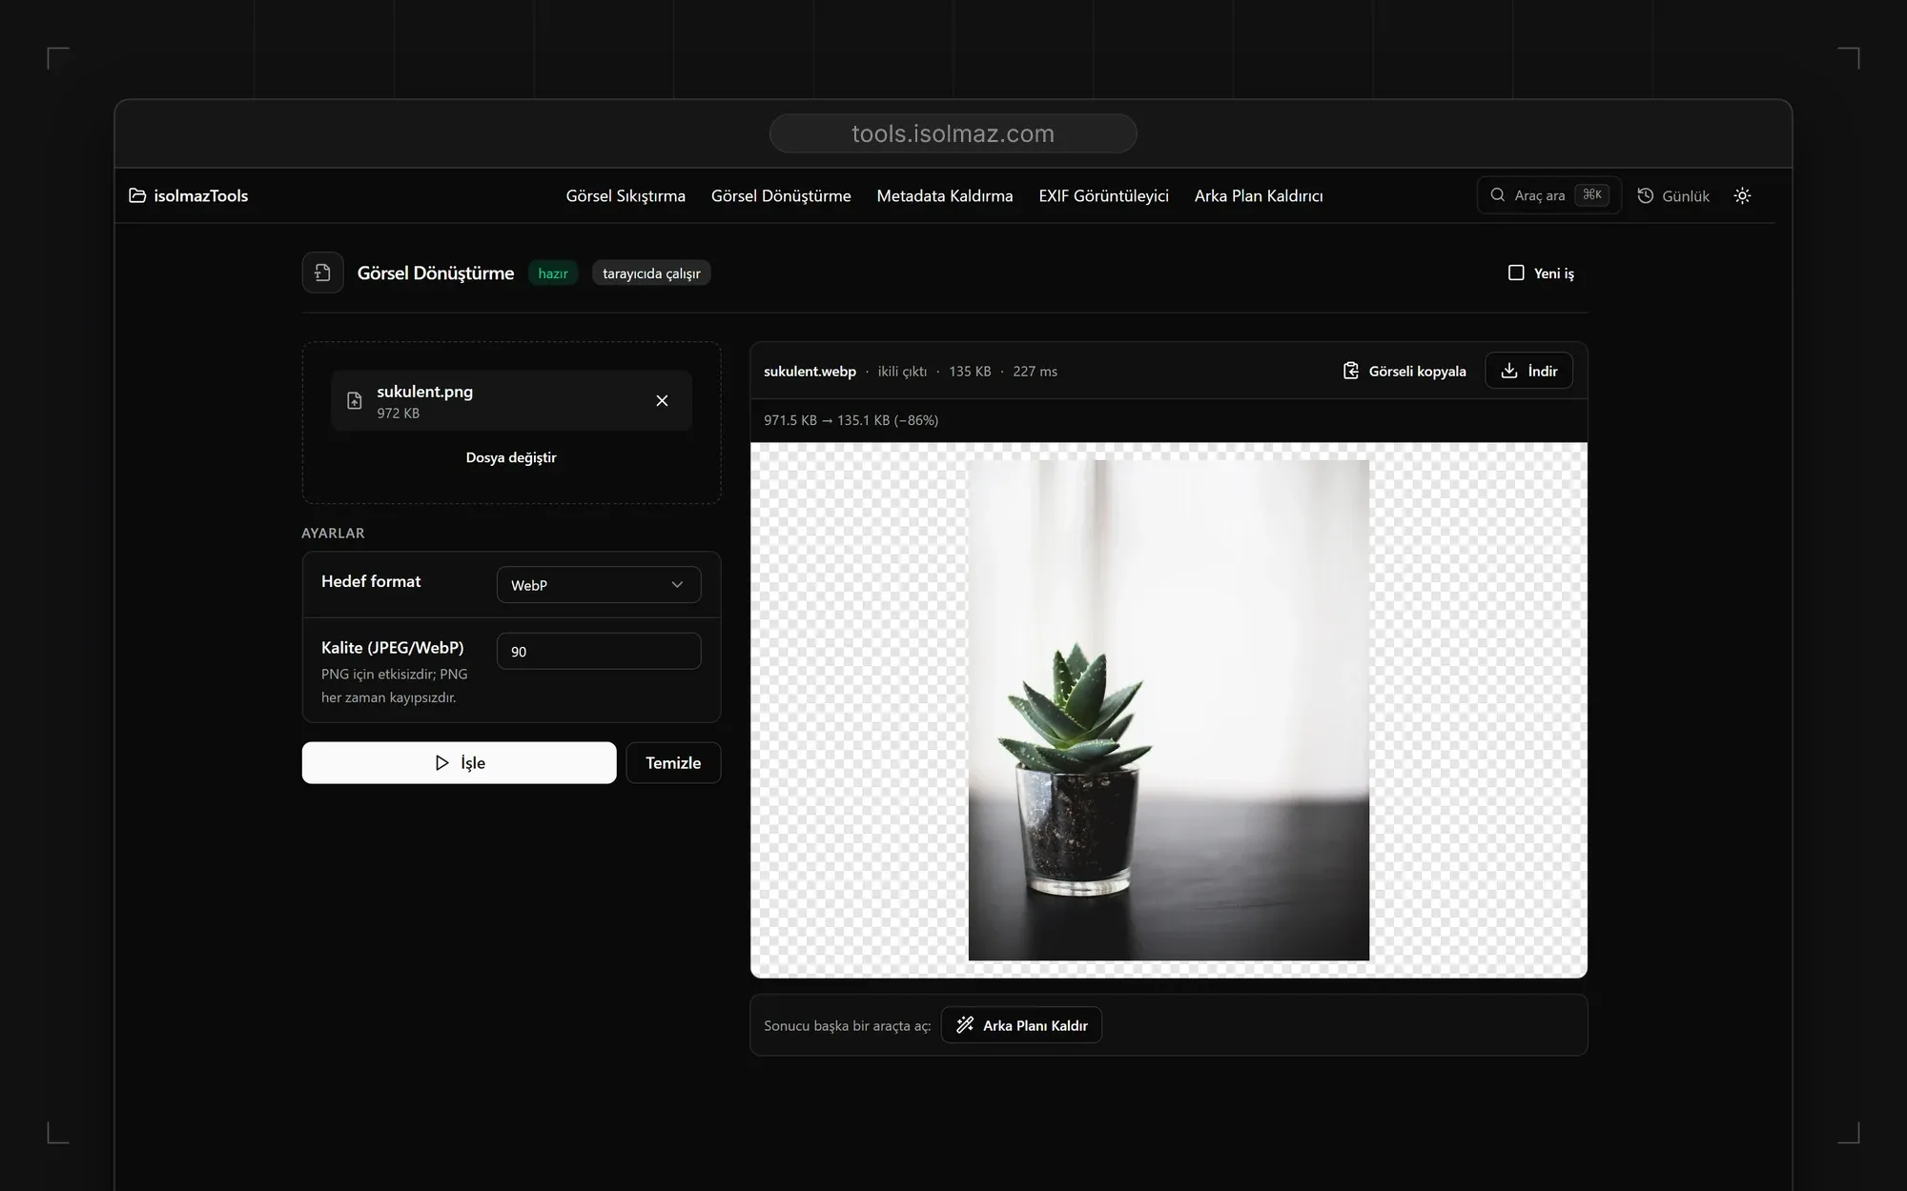This screenshot has width=1907, height=1191.
Task: Go to Metadata Kaldırma tool
Action: pyautogui.click(x=945, y=195)
